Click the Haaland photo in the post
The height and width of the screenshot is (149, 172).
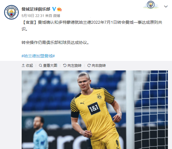tap(95, 110)
